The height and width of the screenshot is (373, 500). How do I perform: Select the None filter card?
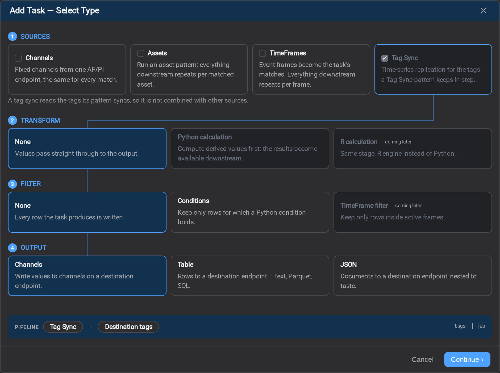point(87,212)
